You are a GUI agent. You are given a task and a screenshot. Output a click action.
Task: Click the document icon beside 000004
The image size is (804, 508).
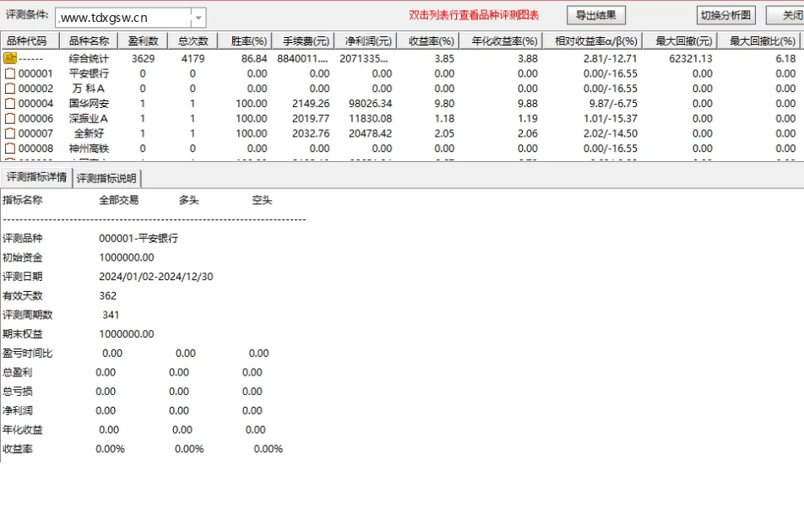pos(10,104)
